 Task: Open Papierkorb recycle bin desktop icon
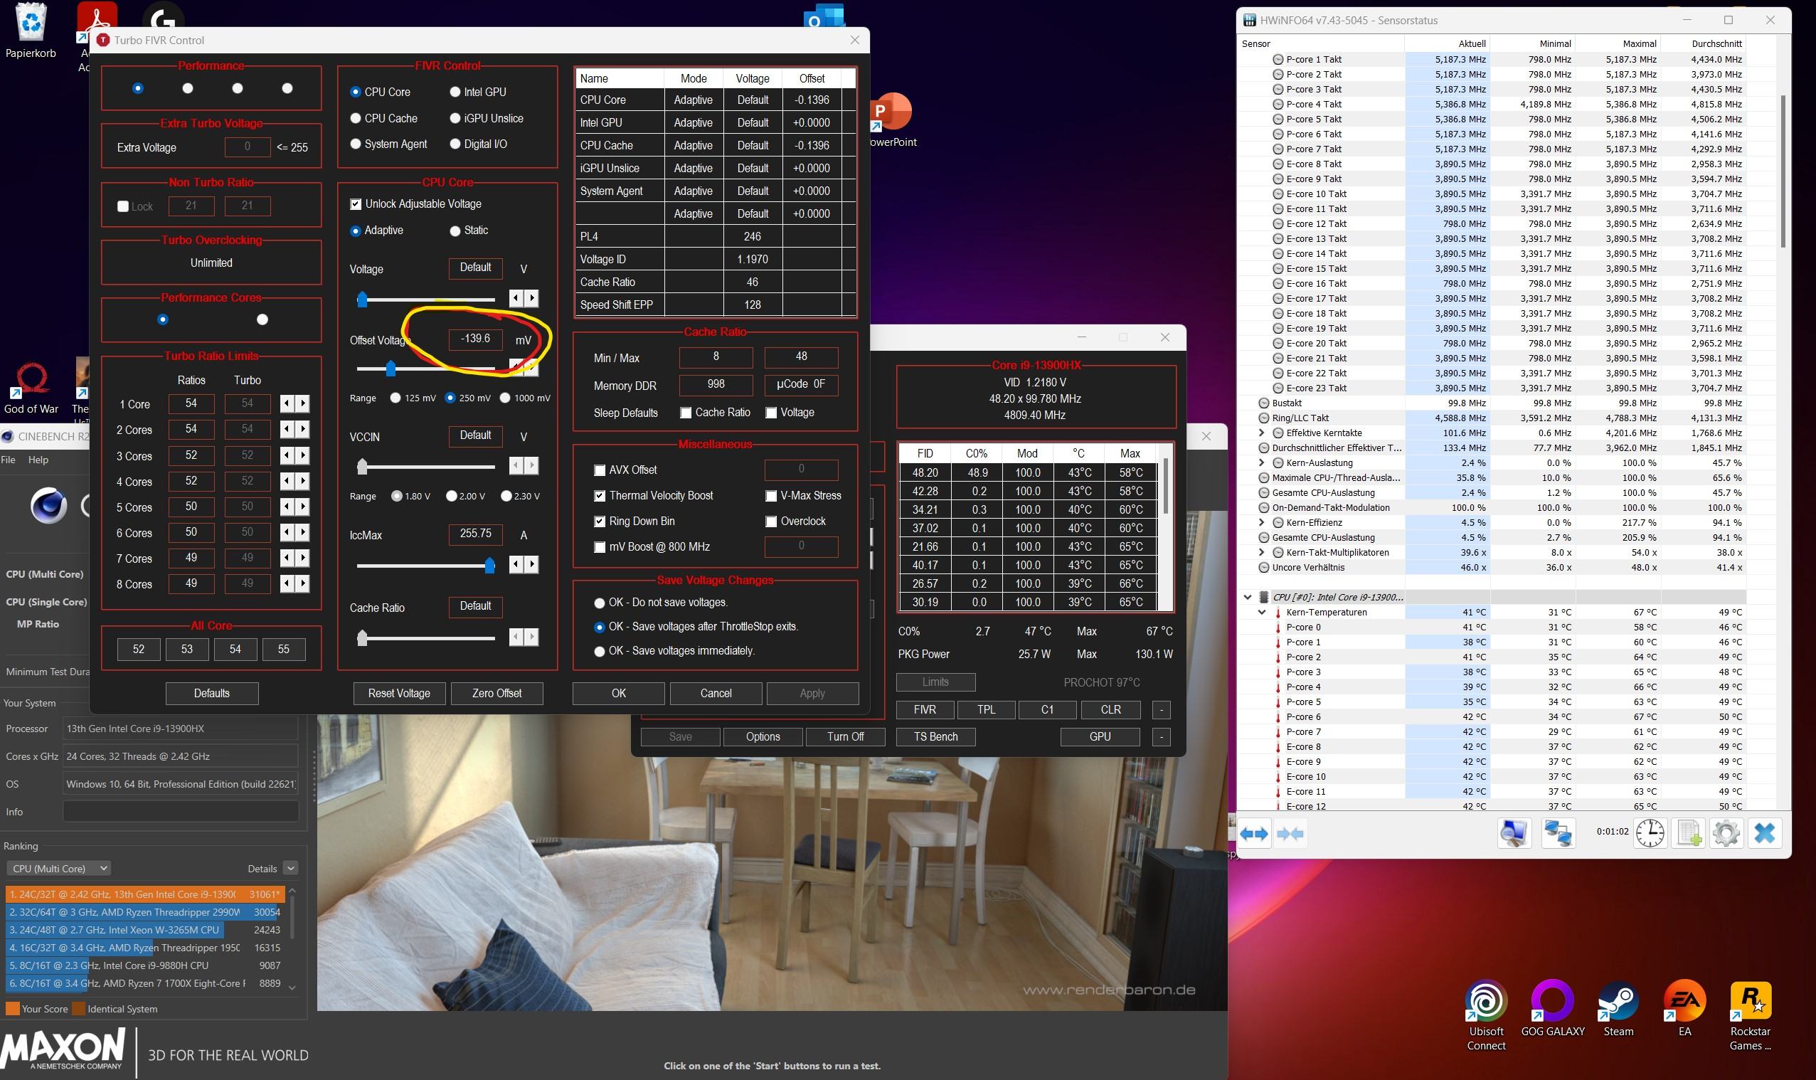click(31, 31)
